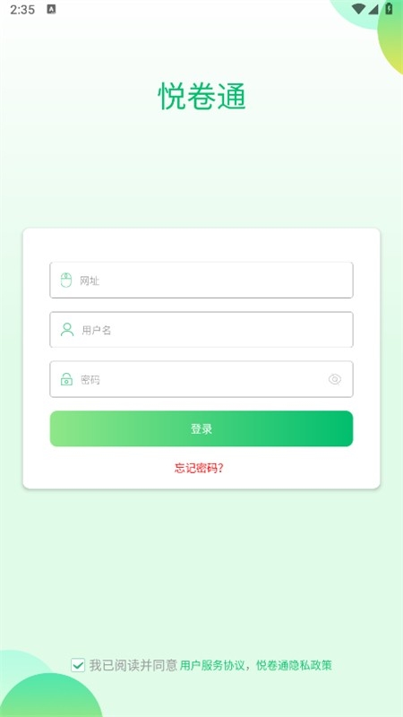
Task: Click the mouse icon in 网址 field
Action: pyautogui.click(x=66, y=280)
